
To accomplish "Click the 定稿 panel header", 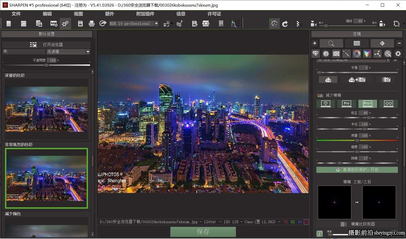I will [357, 34].
